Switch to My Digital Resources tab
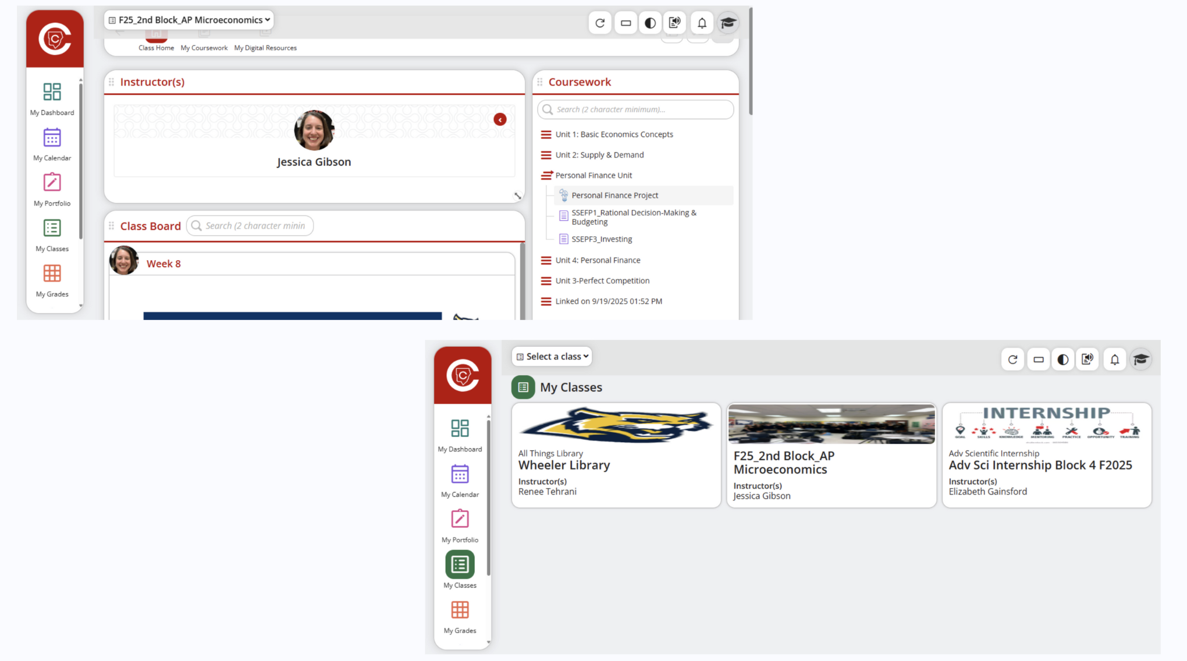The image size is (1187, 661). (265, 48)
